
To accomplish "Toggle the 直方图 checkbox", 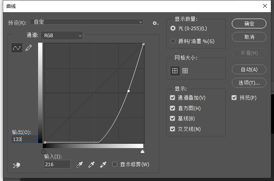I will [x=172, y=108].
